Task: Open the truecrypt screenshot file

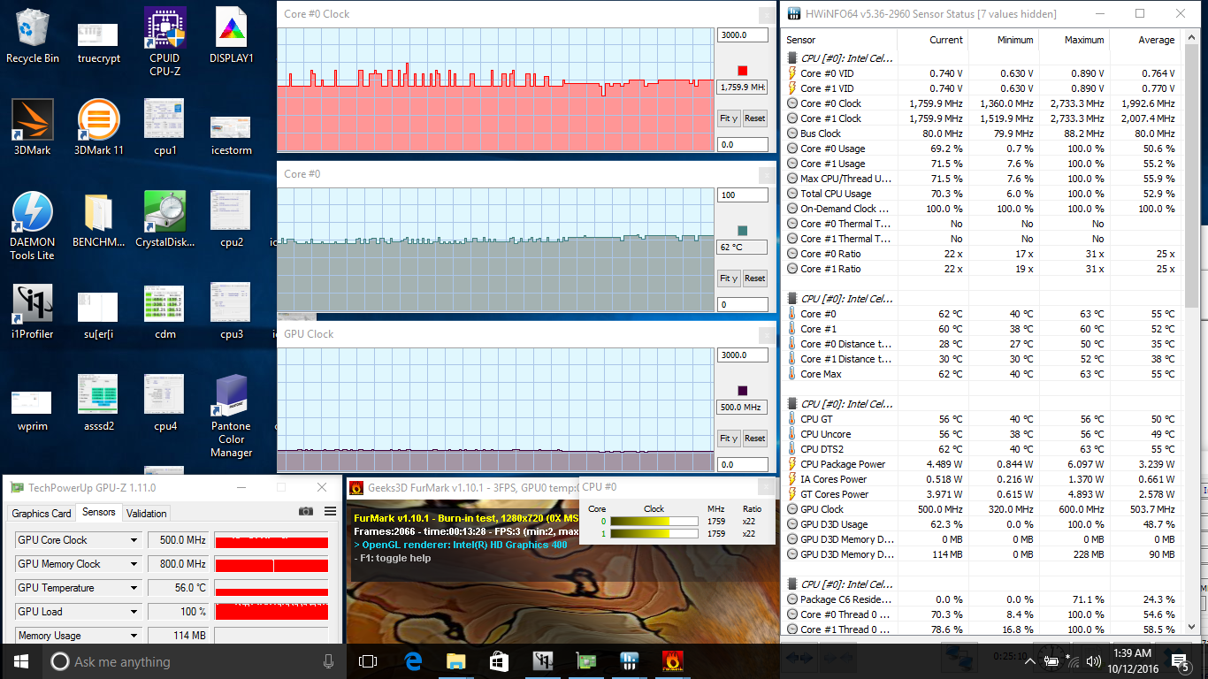Action: pyautogui.click(x=99, y=42)
